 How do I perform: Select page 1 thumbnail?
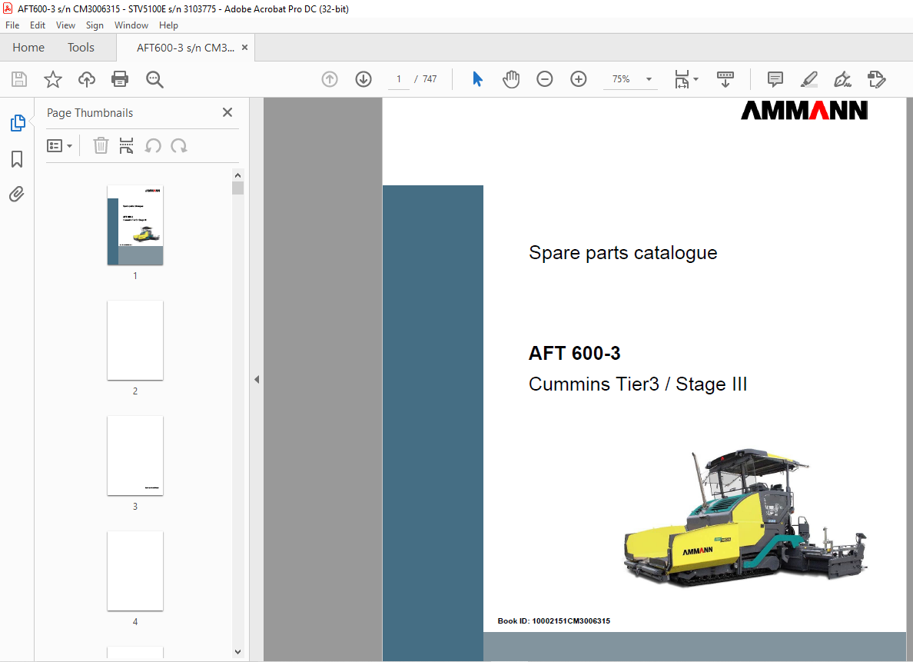[x=135, y=225]
